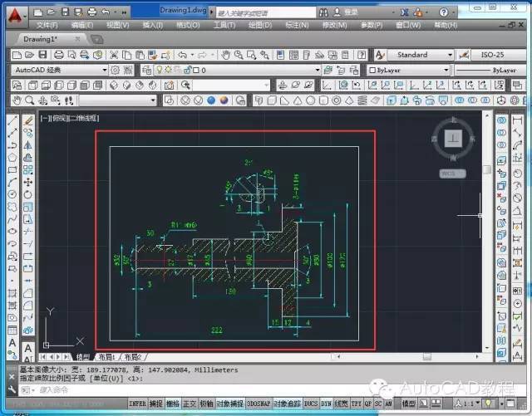Toggle INFER constraints in status bar

coord(138,404)
